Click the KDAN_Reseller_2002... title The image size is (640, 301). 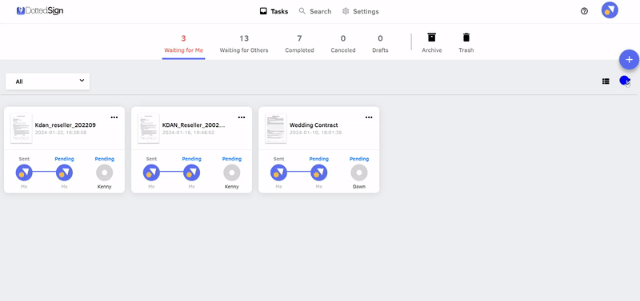click(x=194, y=125)
